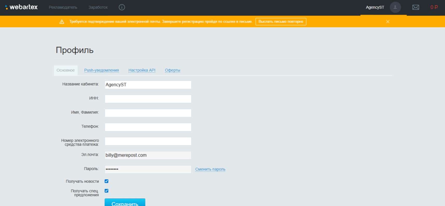
Task: Select the Основное tab
Action: coord(66,70)
